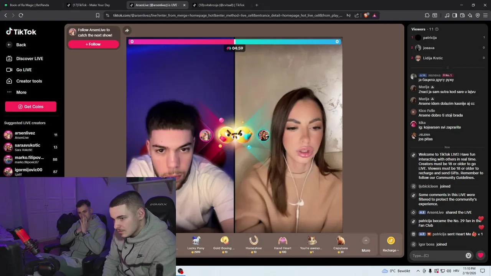The image size is (491, 276).
Task: Share the LIVE with the arrow icon
Action: (x=127, y=30)
